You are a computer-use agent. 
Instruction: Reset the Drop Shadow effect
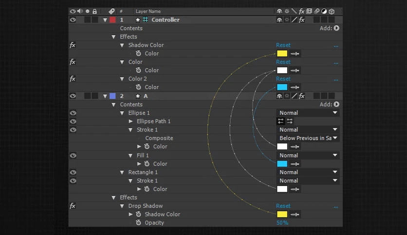283,206
